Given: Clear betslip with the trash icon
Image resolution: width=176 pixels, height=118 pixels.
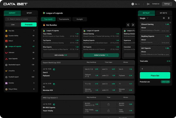Looking at the screenshot, I should click(x=168, y=18).
